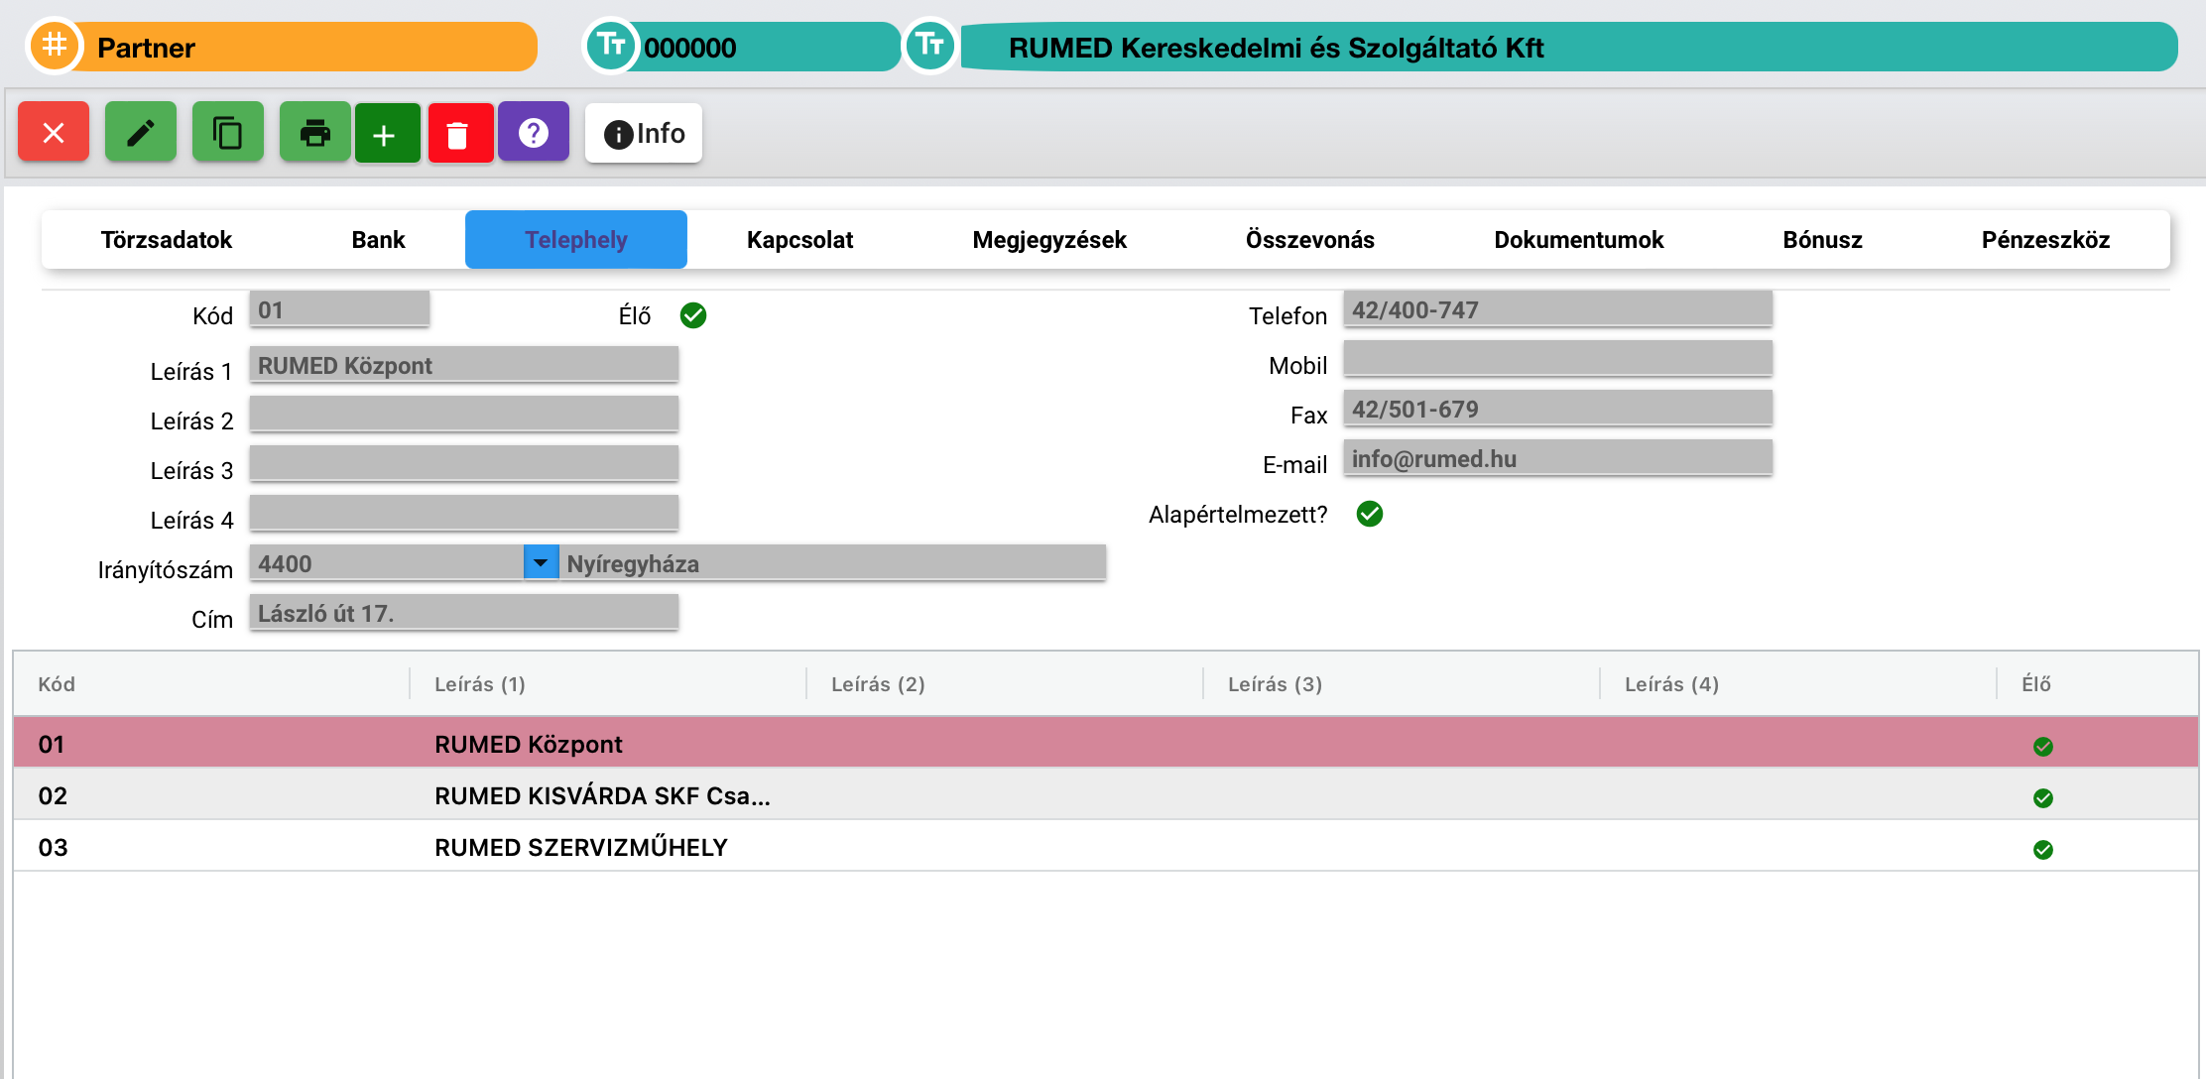This screenshot has height=1079, width=2206.
Task: Open the Dokumentumok tab
Action: (1579, 240)
